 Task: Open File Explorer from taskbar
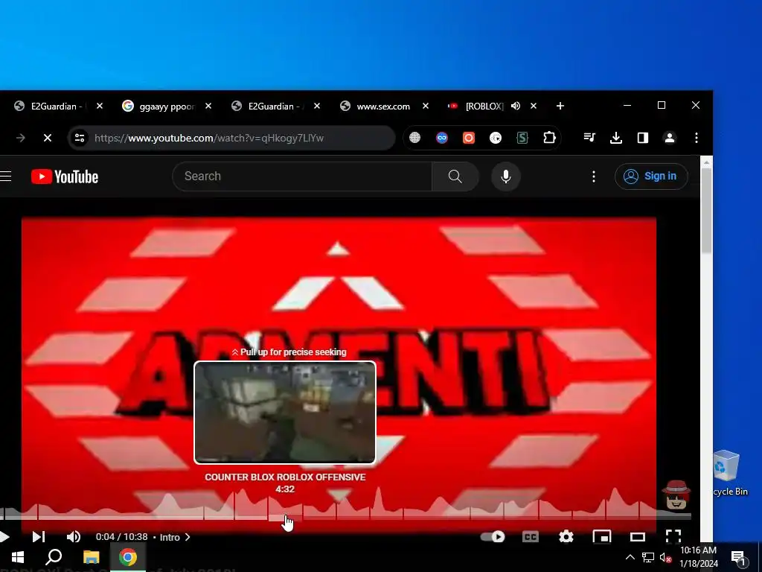(x=91, y=557)
